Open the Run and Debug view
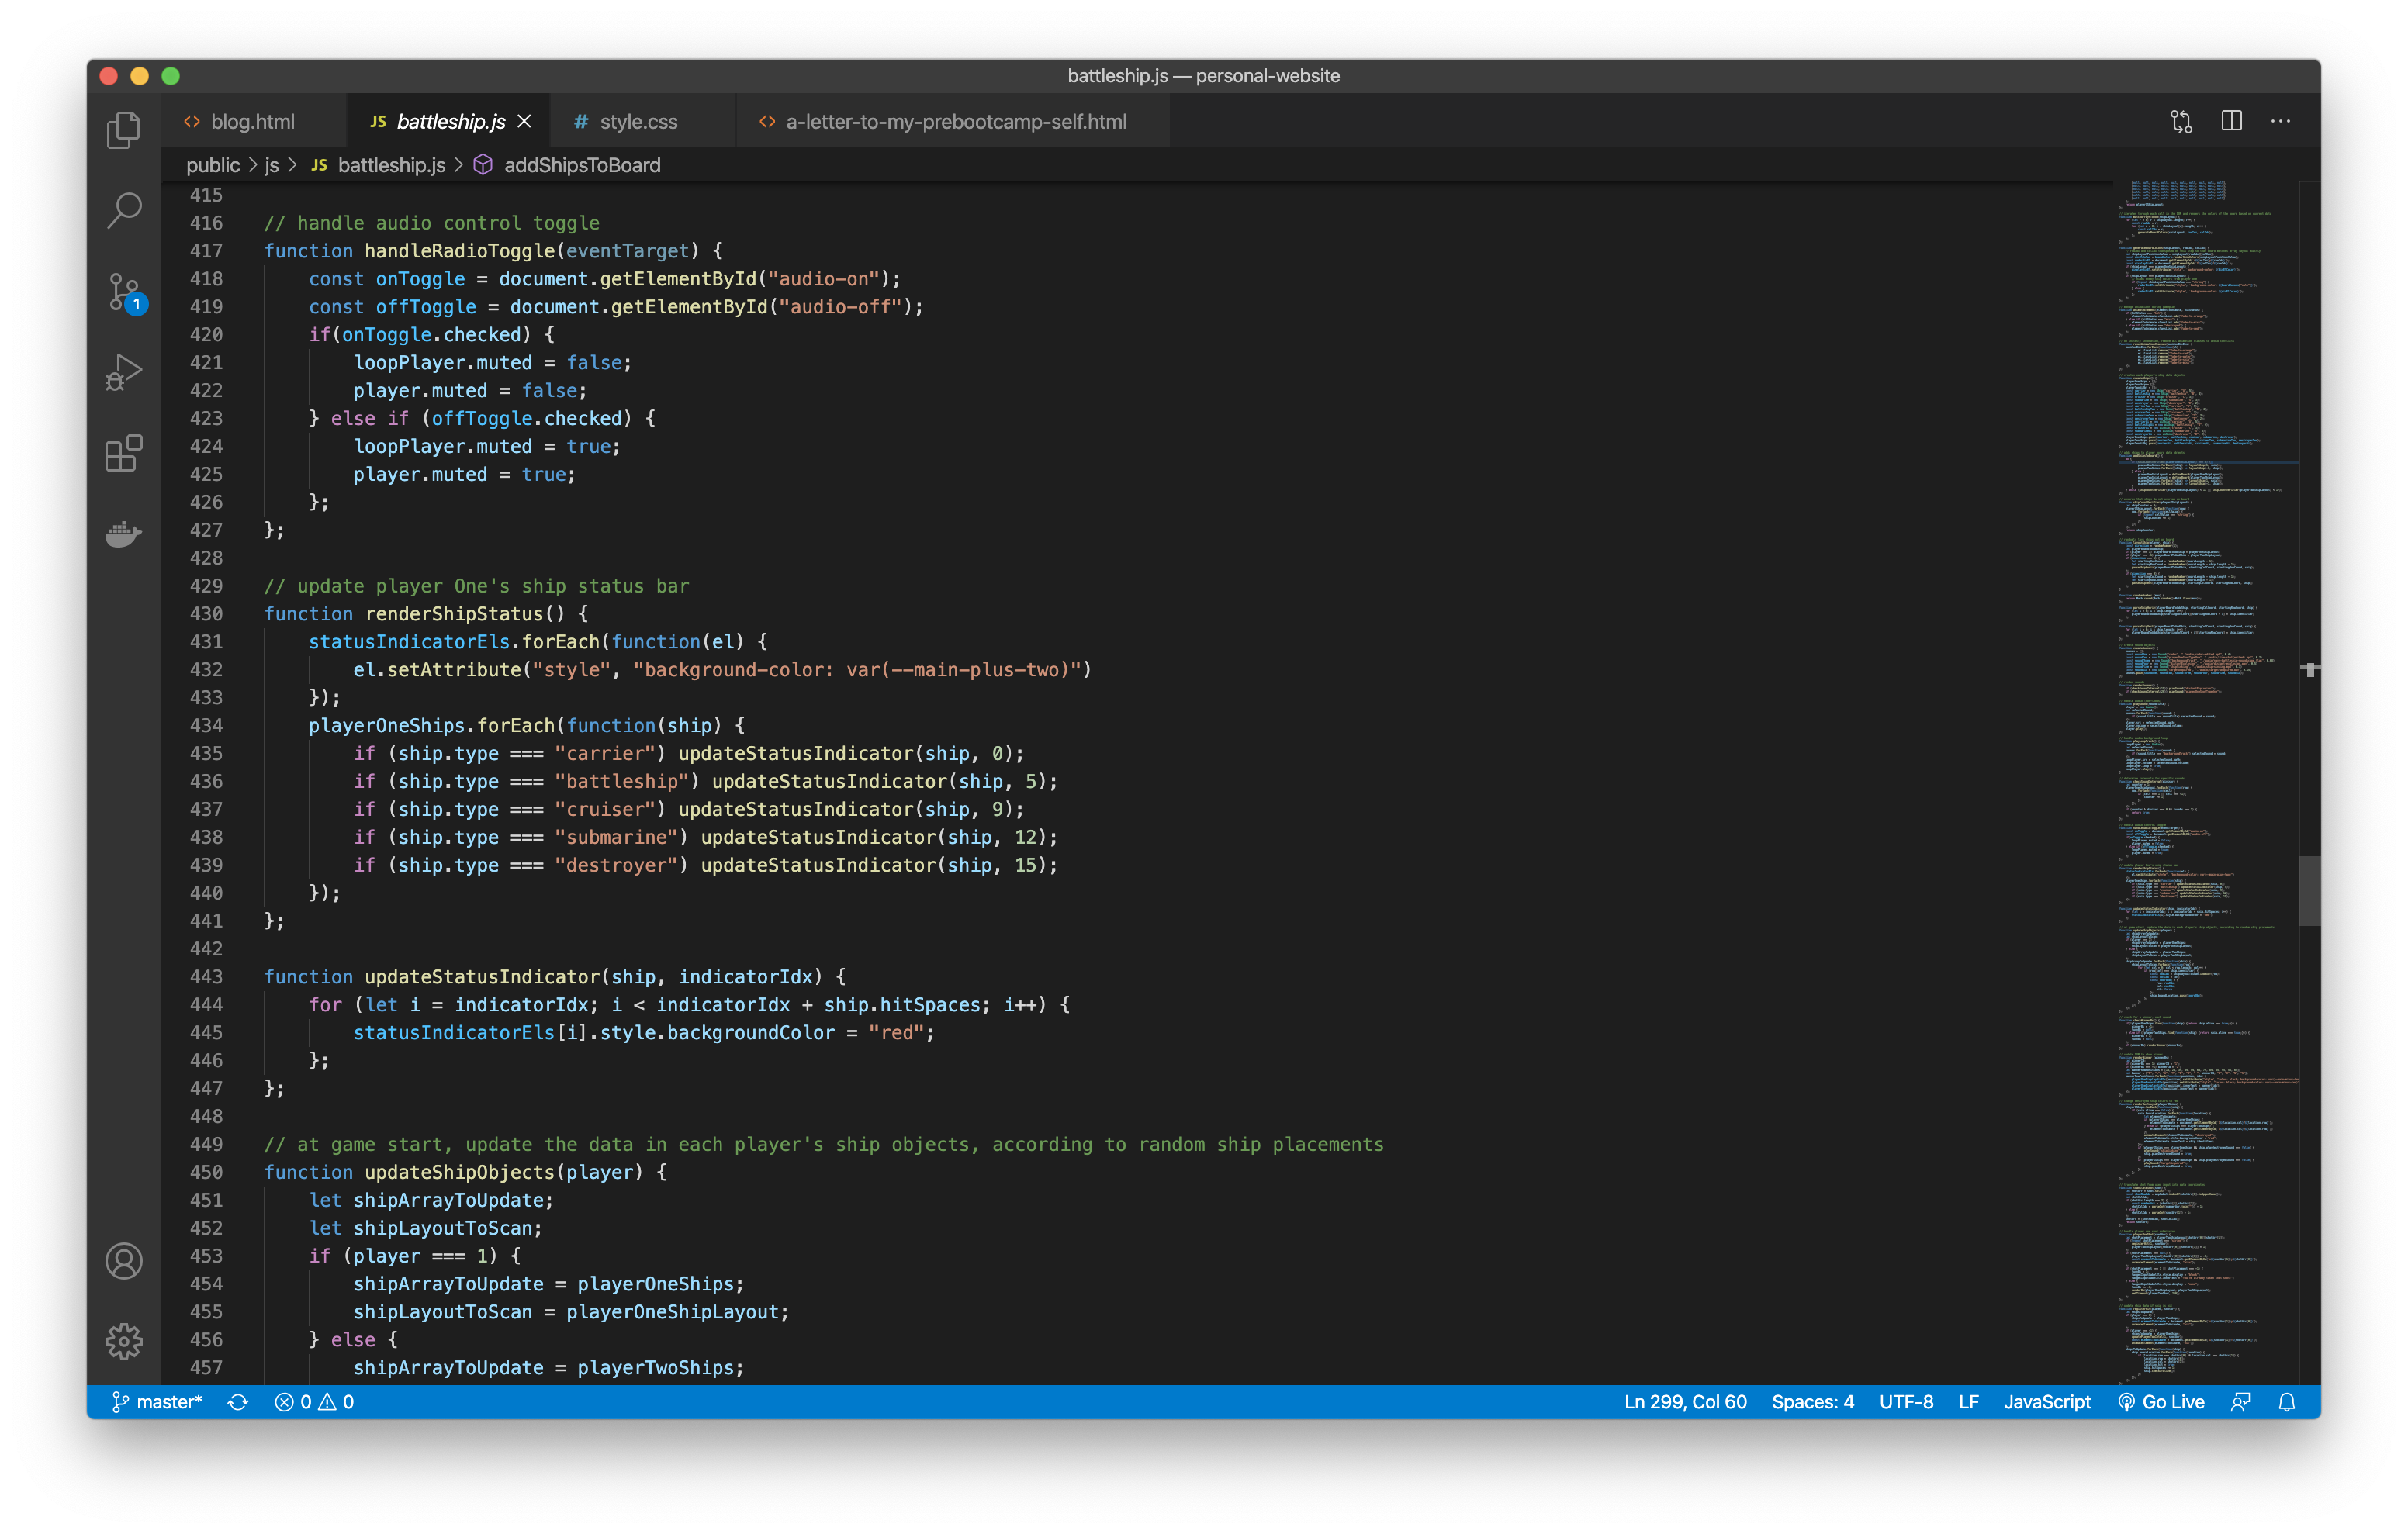The image size is (2408, 1534). pyautogui.click(x=124, y=372)
